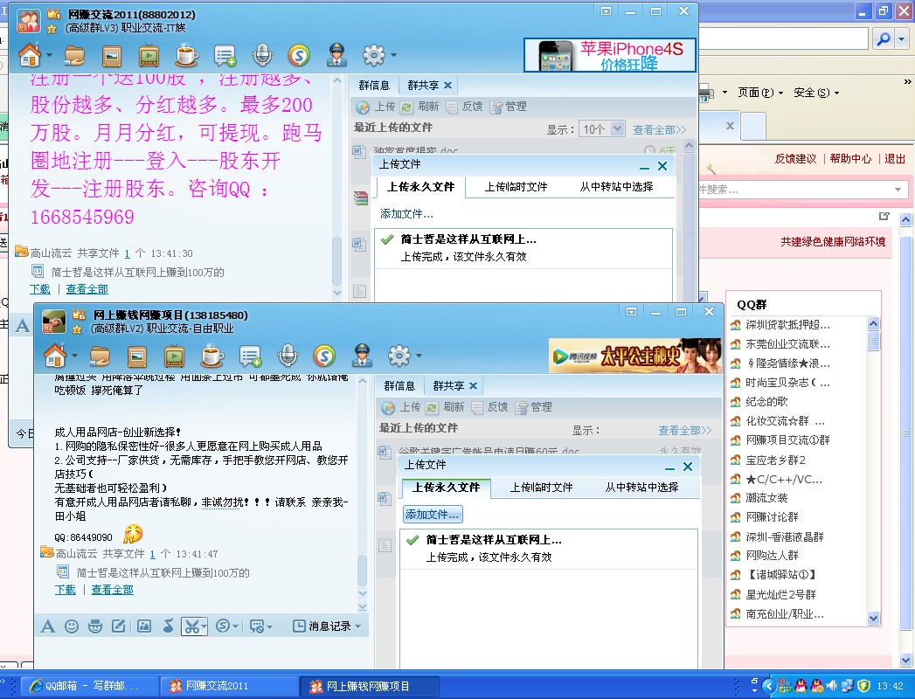915x699 pixels.
Task: Choose font style A icon in chat toolbar
Action: [48, 626]
